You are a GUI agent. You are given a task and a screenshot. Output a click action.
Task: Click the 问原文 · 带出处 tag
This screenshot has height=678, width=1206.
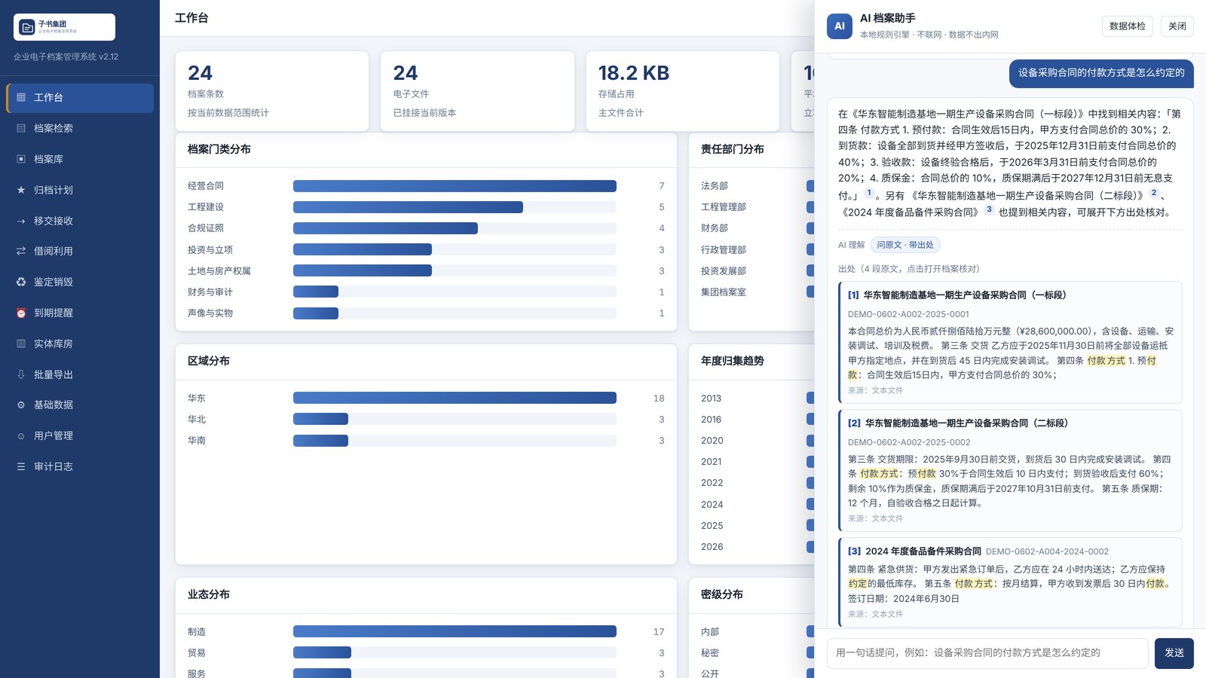point(905,245)
